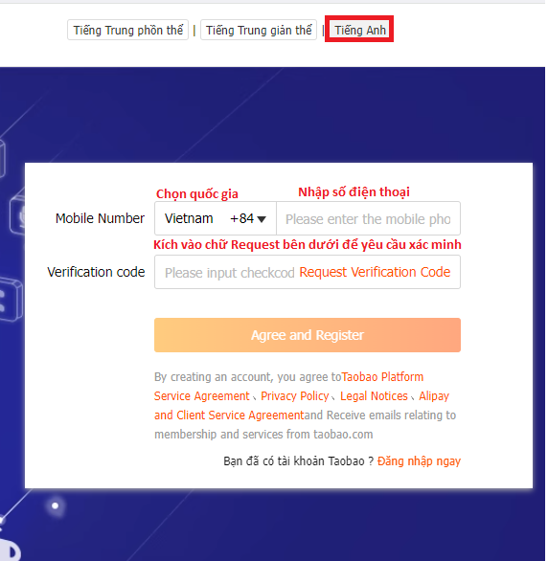Viewport: 548px width, 561px height.
Task: Open the Privacy Policy link
Action: pos(294,396)
